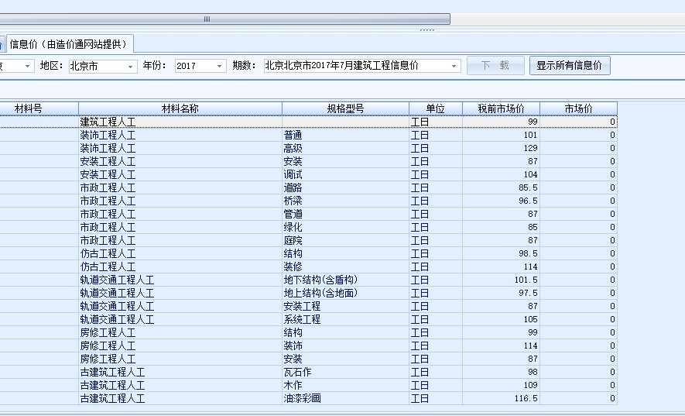The width and height of the screenshot is (685, 416).
Task: Sort by the 材料名称 column header
Action: 180,108
